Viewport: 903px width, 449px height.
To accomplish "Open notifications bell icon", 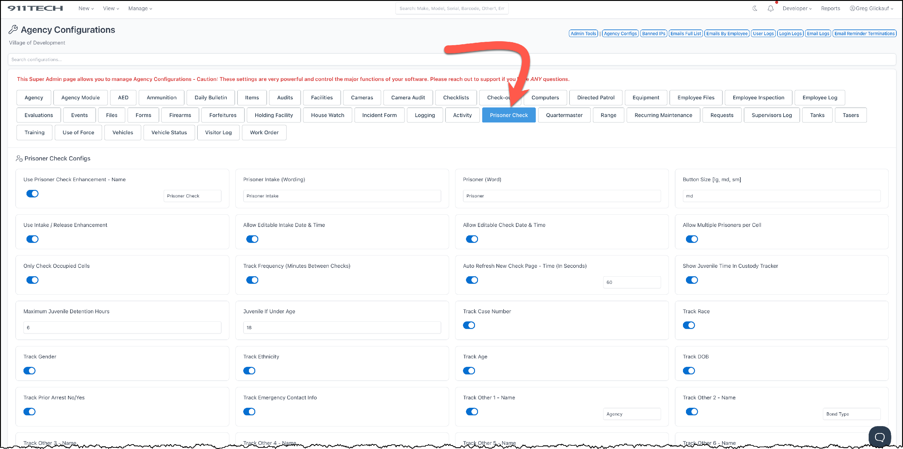I will (x=770, y=8).
